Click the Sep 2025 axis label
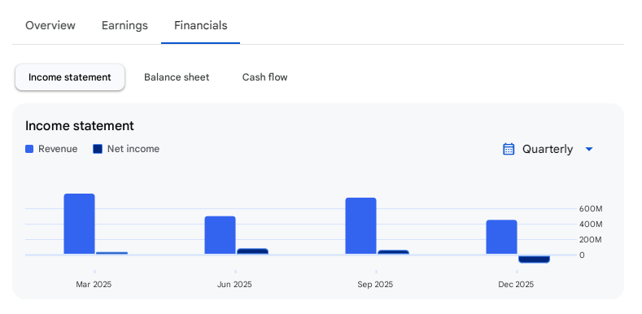Screen dimensions: 642x314 (375, 285)
